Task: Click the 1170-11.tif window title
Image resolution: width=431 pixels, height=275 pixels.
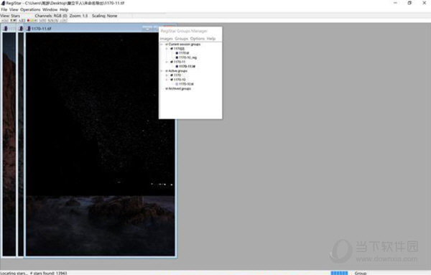Action: (41, 29)
